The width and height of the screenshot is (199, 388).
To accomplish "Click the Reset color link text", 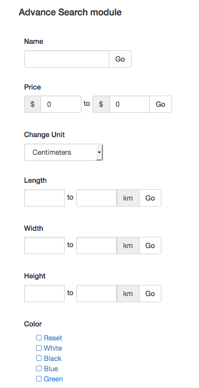I will (x=53, y=338).
